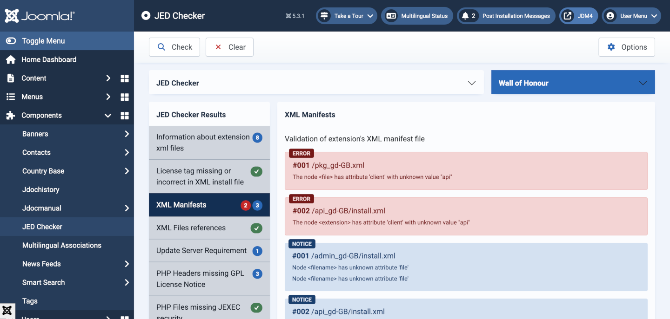
Task: Click the JDM4 external link icon
Action: [568, 16]
